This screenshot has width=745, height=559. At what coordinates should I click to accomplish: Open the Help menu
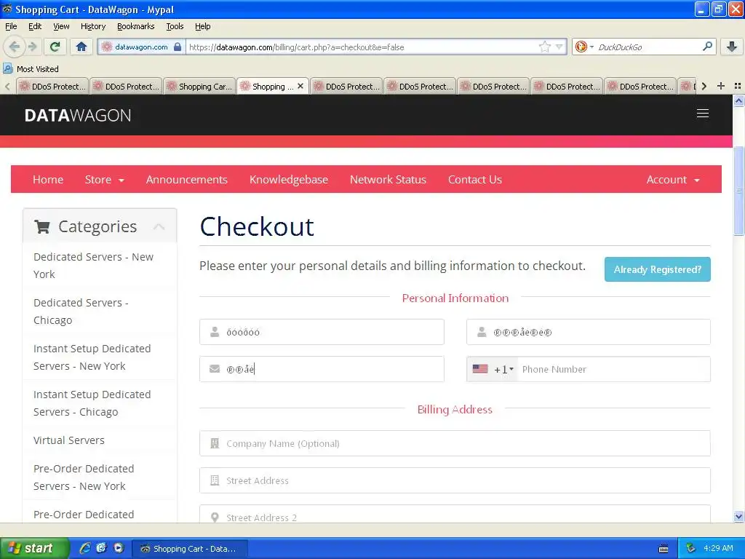click(202, 26)
